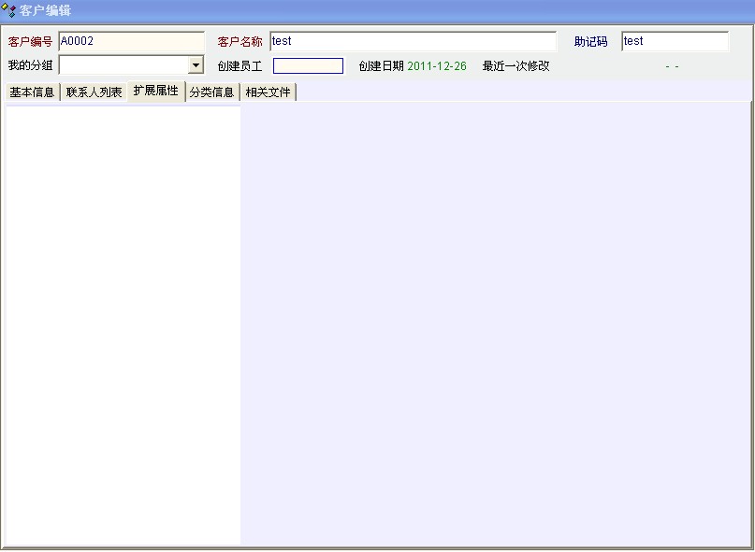Viewport: 755px width, 552px height.
Task: Click inside the 我的分组 combo box field
Action: click(123, 65)
